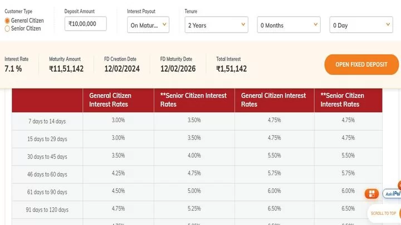Click the 91 days to 120 days row label
401x225 pixels.
coord(47,209)
